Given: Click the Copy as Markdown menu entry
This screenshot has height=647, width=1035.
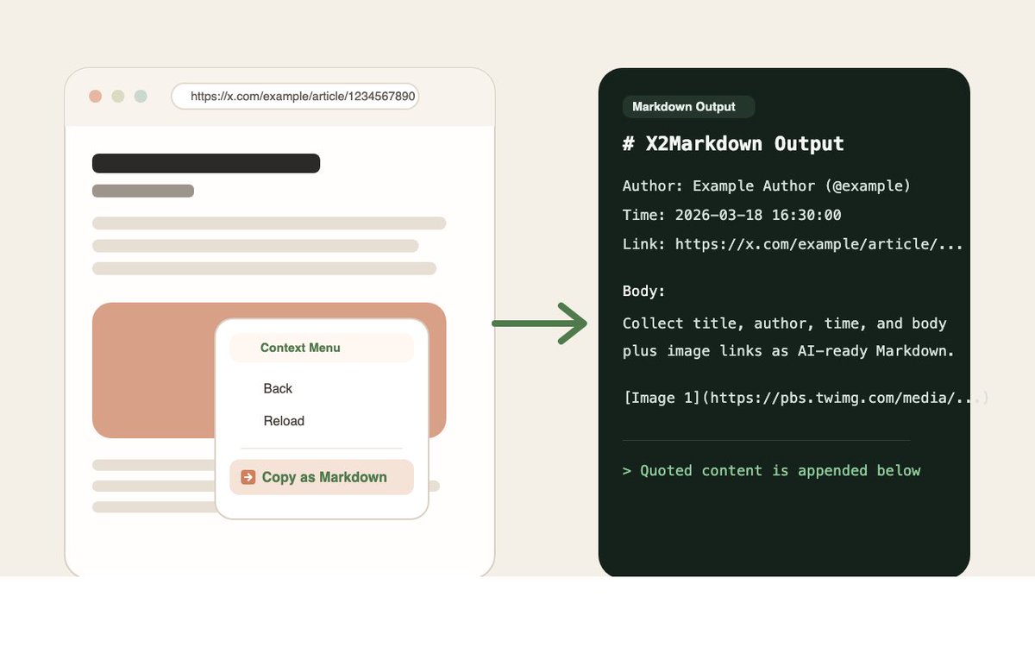Looking at the screenshot, I should click(x=322, y=477).
